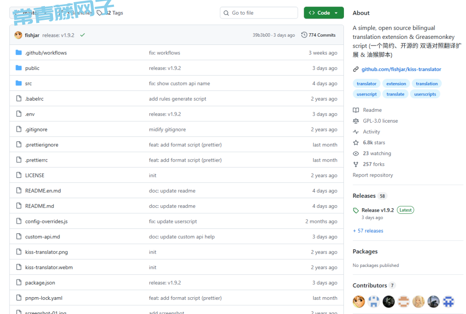
Task: Click fishjar's avatar in commit bar
Action: pos(18,35)
